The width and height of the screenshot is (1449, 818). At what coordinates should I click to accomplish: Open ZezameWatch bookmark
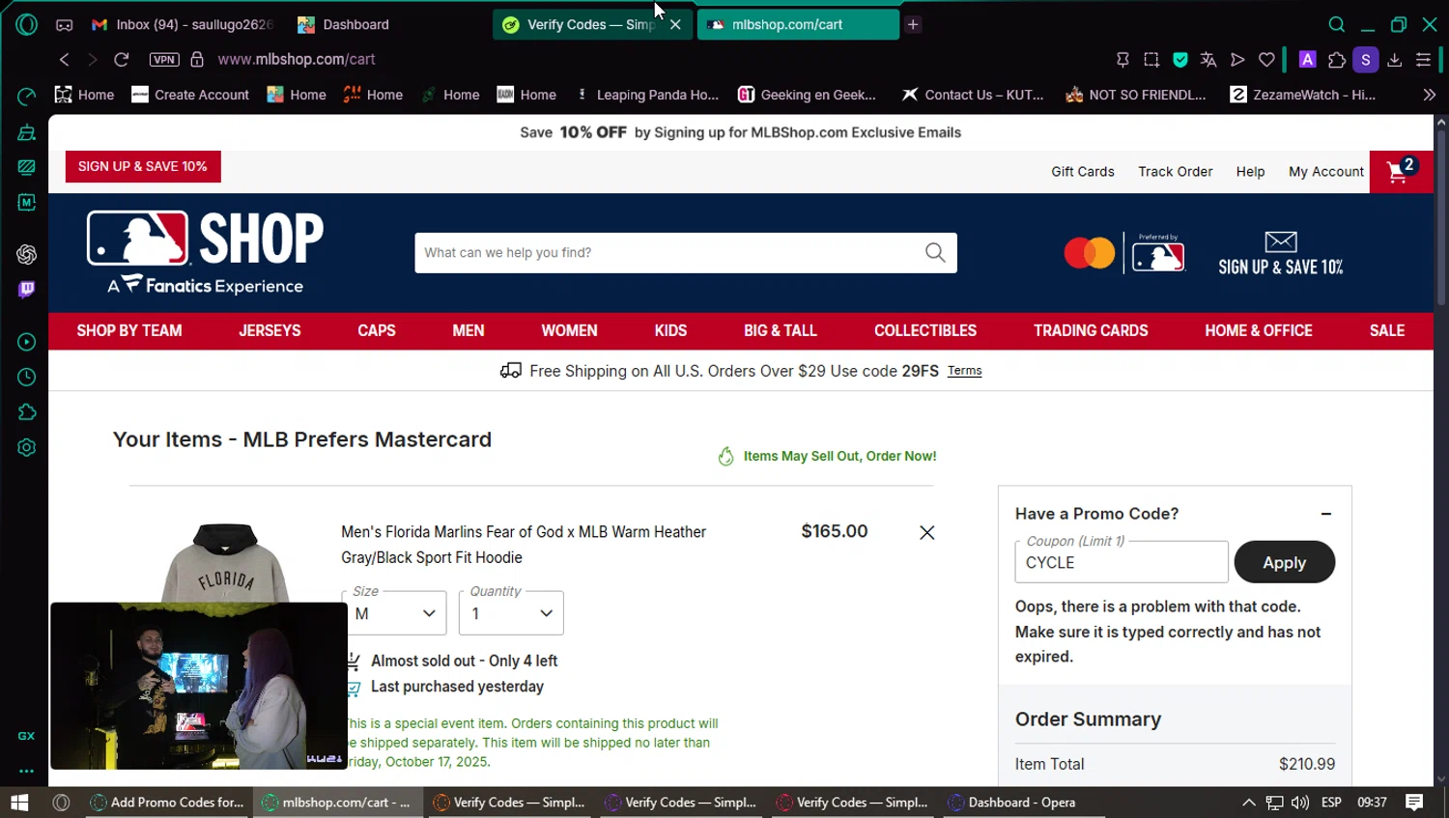click(1302, 95)
